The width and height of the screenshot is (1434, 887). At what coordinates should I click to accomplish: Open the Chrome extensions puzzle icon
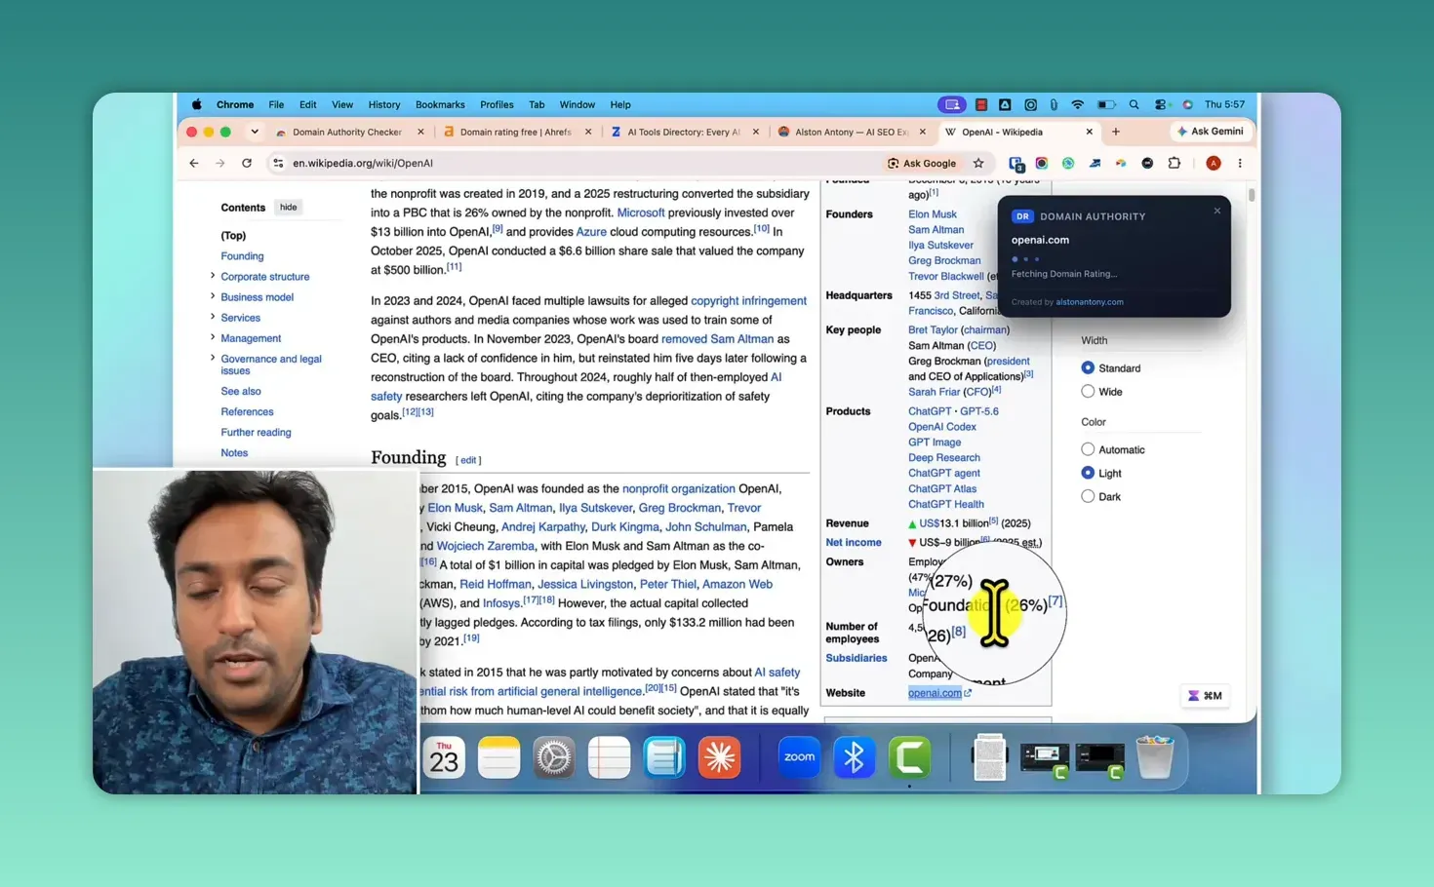click(x=1175, y=163)
